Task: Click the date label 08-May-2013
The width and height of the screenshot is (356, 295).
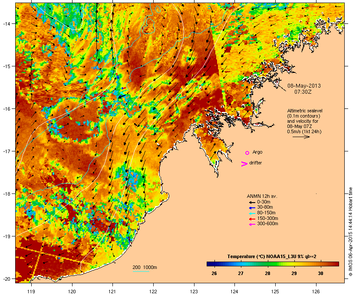Action: [x=304, y=86]
